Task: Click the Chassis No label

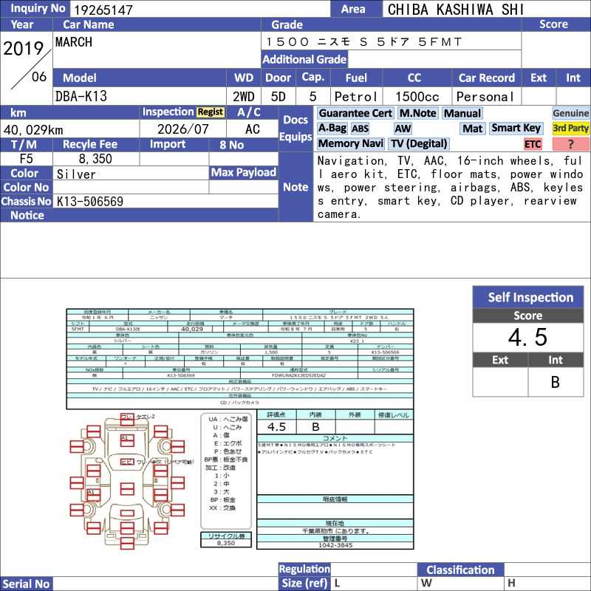Action: tap(26, 201)
